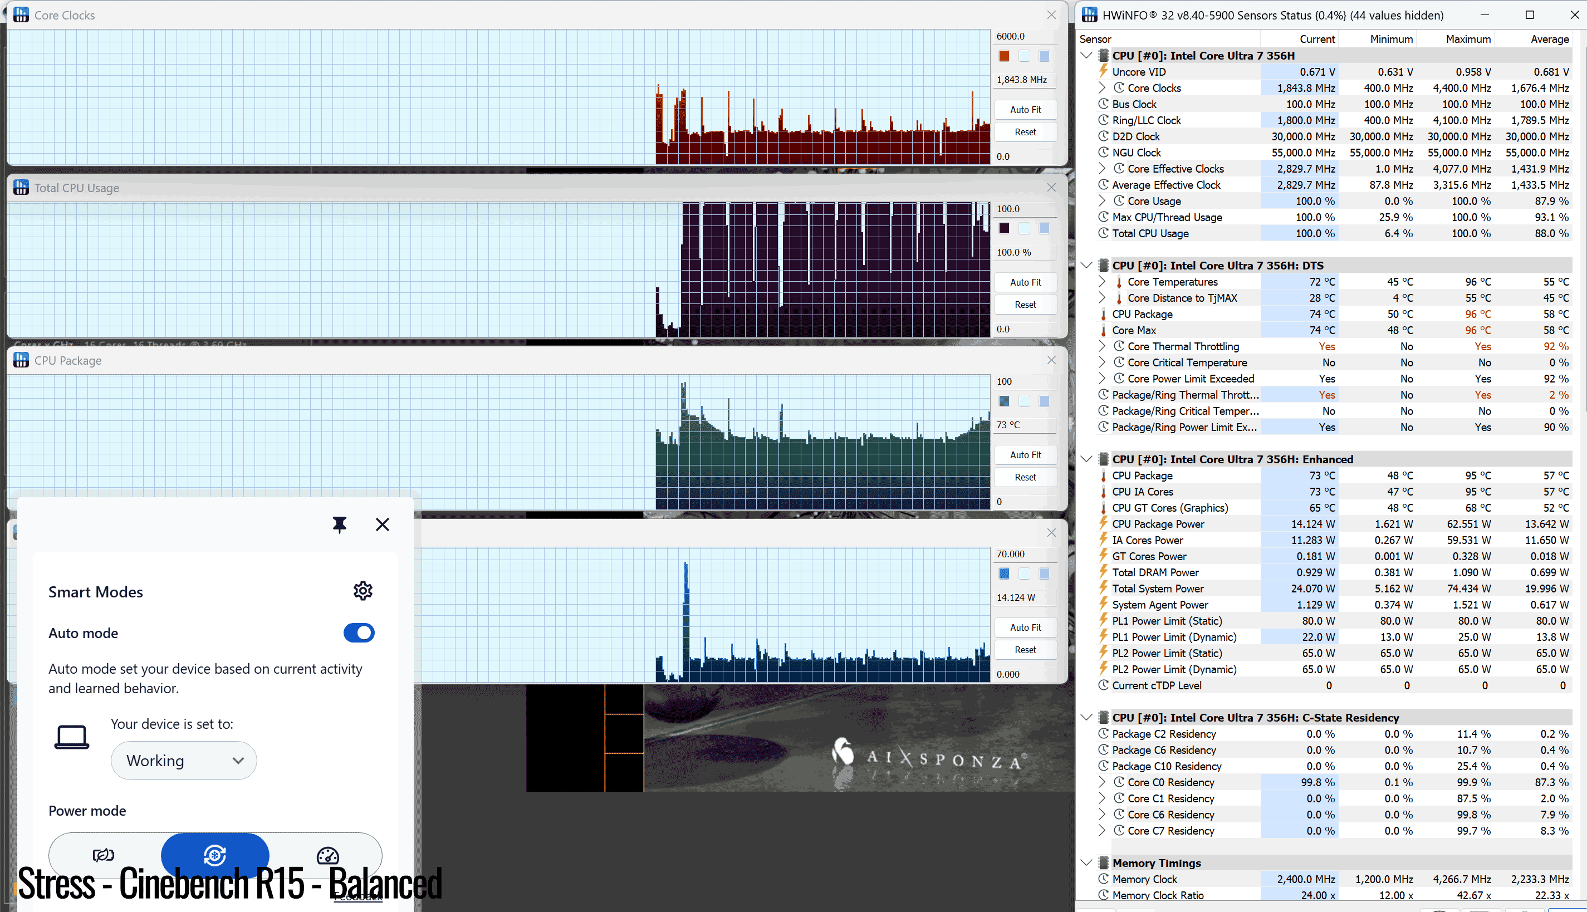Click Reset in Total CPU Usage graph
This screenshot has height=912, width=1587.
coord(1025,305)
